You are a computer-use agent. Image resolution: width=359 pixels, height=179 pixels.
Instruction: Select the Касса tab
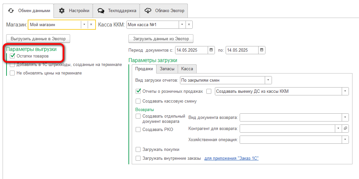(187, 69)
